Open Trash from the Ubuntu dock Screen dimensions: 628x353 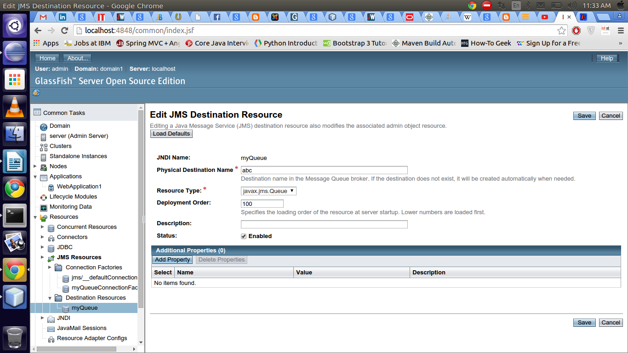tap(15, 339)
